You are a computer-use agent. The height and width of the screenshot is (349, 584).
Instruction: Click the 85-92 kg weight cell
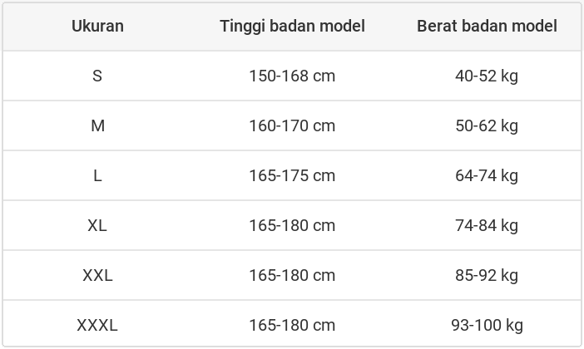point(487,275)
